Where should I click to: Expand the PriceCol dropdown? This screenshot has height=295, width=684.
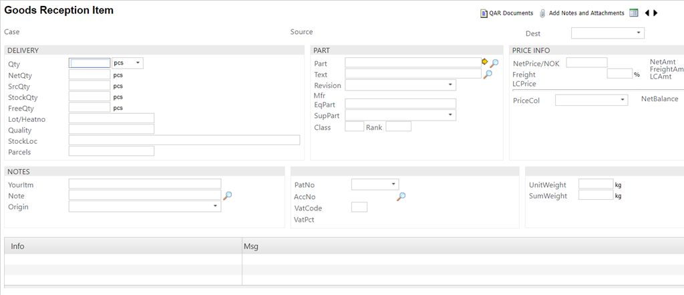pyautogui.click(x=623, y=100)
